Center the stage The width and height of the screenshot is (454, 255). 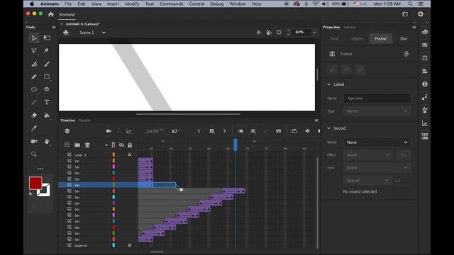pos(258,33)
